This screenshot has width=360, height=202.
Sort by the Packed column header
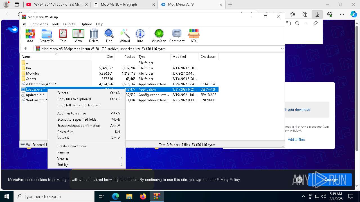click(126, 56)
